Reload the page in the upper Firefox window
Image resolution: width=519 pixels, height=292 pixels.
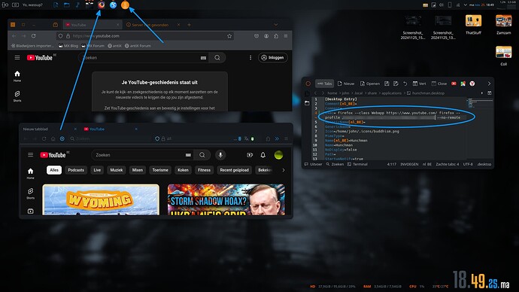(33, 36)
